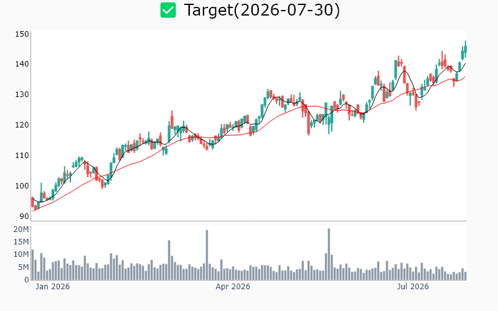The height and width of the screenshot is (311, 498).
Task: Click the 90 price axis label
Action: pos(24,216)
